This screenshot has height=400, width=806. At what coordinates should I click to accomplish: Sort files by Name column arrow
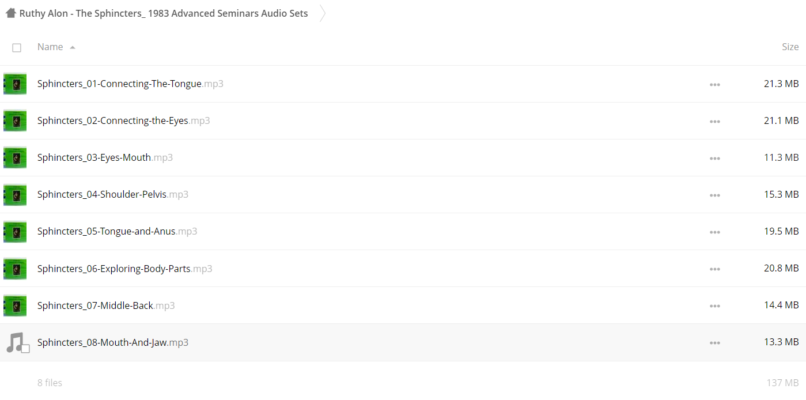coord(73,47)
